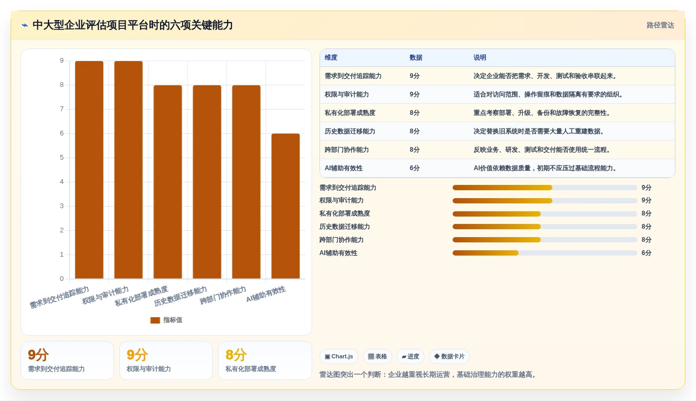Click the 需求到交付追踪能力 bar in chart
Screen dimensions: 696x401
point(89,170)
